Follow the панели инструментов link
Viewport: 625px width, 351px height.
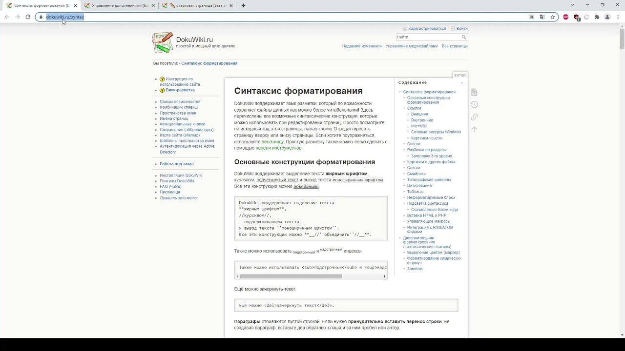[278, 148]
